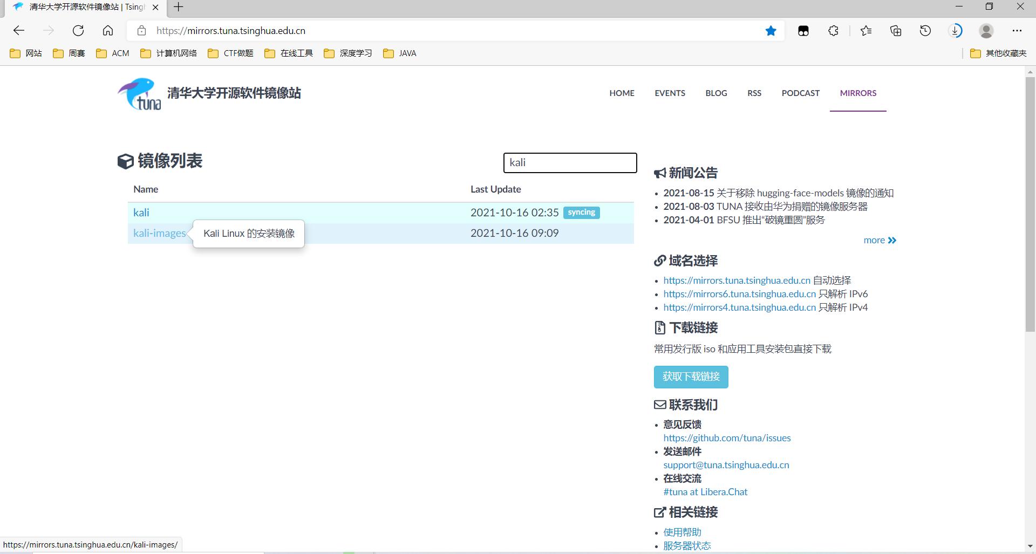This screenshot has height=554, width=1036.
Task: Click the 2021-10-16 09:09 update time
Action: [514, 233]
